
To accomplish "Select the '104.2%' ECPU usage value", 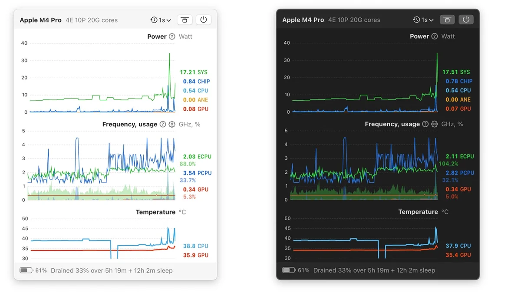I will (448, 164).
